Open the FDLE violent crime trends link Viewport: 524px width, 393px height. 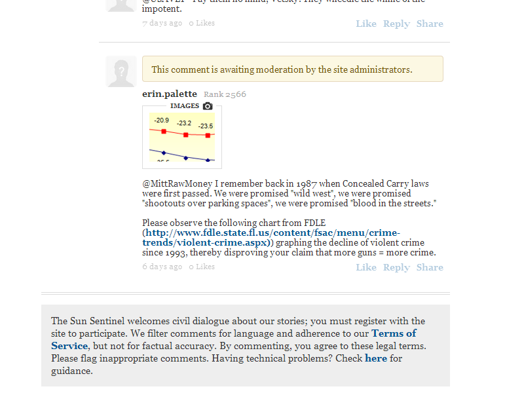[272, 238]
